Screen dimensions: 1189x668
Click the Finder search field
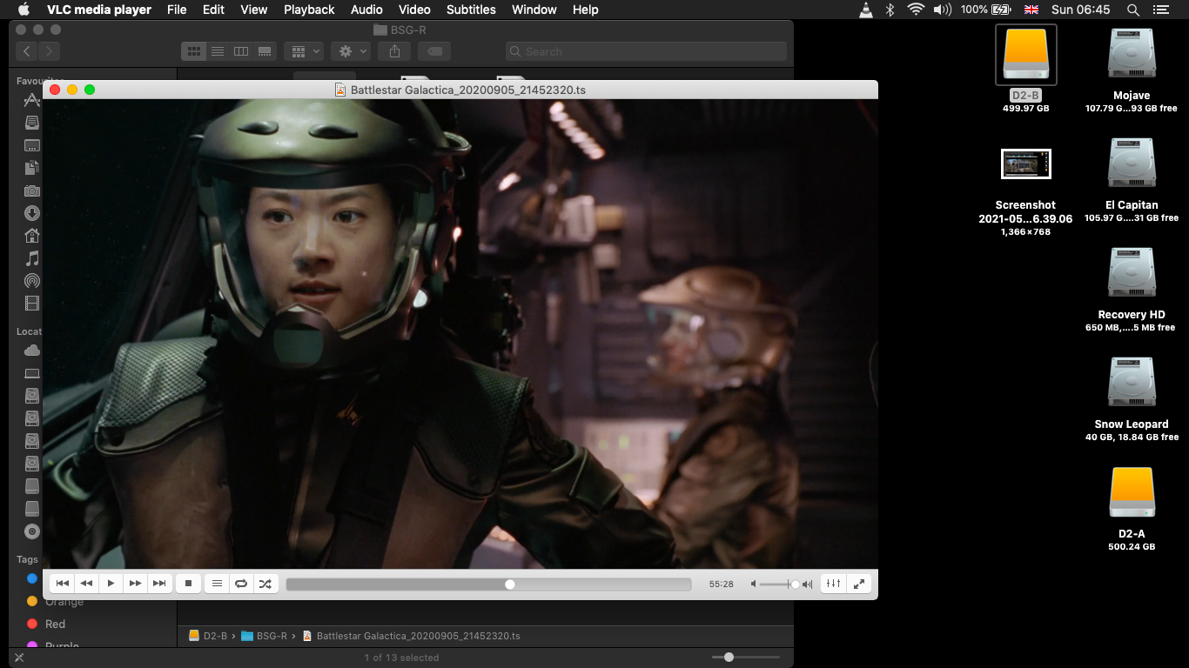point(647,51)
